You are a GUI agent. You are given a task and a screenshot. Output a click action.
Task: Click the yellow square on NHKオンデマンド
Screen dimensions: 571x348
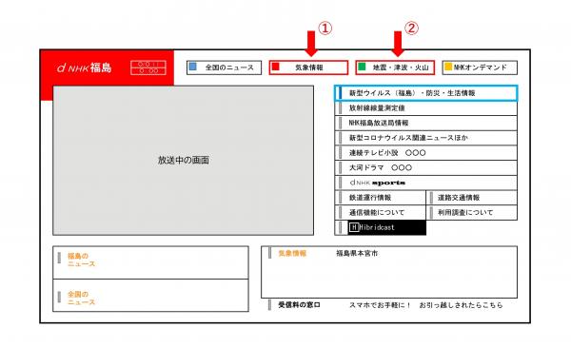tap(448, 67)
